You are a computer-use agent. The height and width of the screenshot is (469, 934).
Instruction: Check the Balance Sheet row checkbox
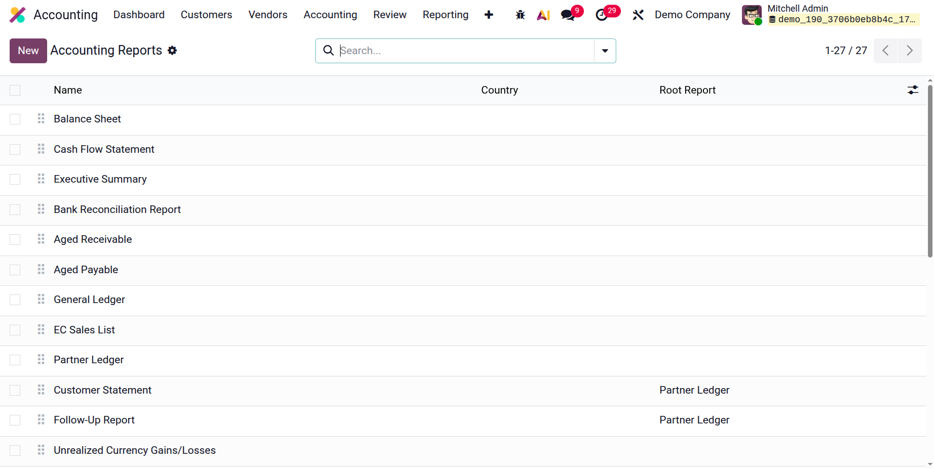(x=15, y=119)
